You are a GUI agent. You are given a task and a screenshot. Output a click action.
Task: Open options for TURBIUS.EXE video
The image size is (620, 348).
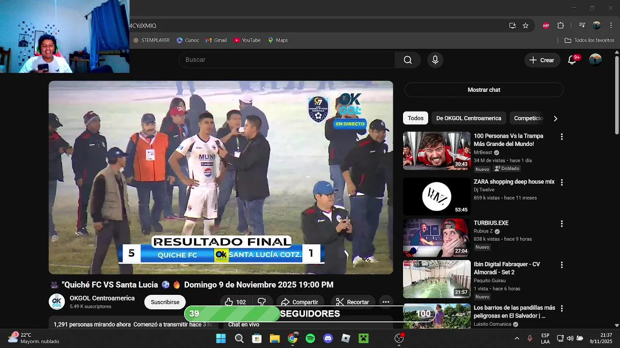[x=562, y=224]
